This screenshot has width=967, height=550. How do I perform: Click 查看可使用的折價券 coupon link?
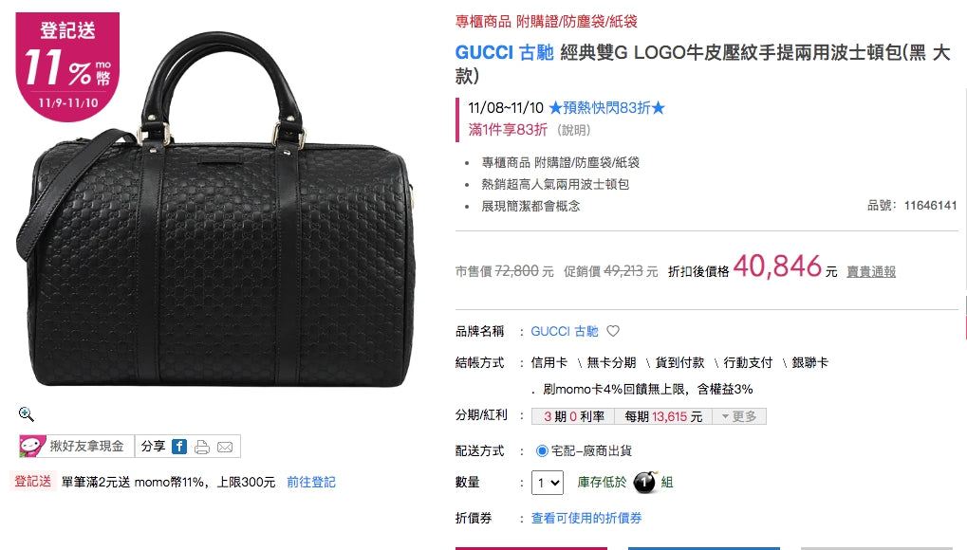point(586,518)
